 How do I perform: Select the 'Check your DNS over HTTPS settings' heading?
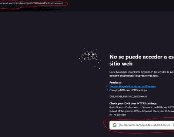pyautogui.click(x=133, y=103)
